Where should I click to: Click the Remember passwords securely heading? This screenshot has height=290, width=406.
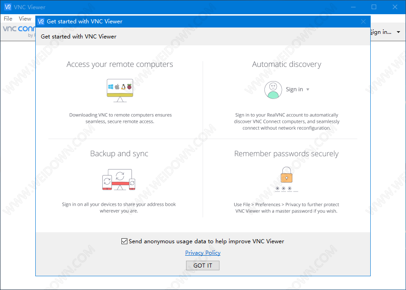286,154
